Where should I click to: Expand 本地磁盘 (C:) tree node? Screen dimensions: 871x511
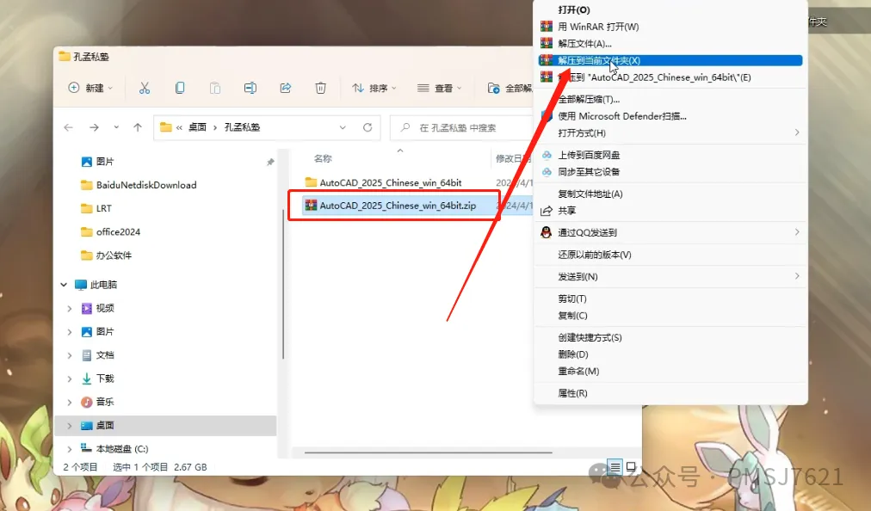tap(70, 449)
